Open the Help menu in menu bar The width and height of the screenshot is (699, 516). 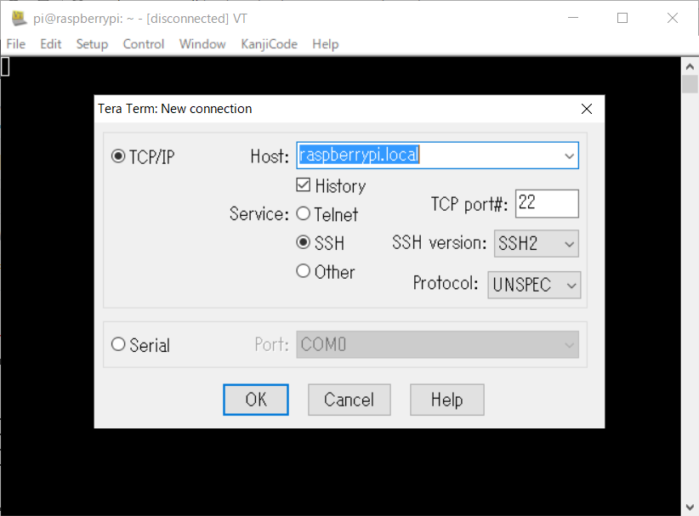coord(326,44)
